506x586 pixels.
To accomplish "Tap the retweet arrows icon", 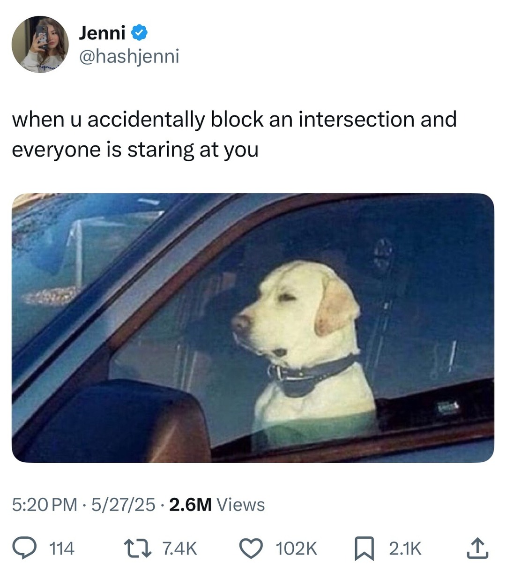I will (137, 548).
